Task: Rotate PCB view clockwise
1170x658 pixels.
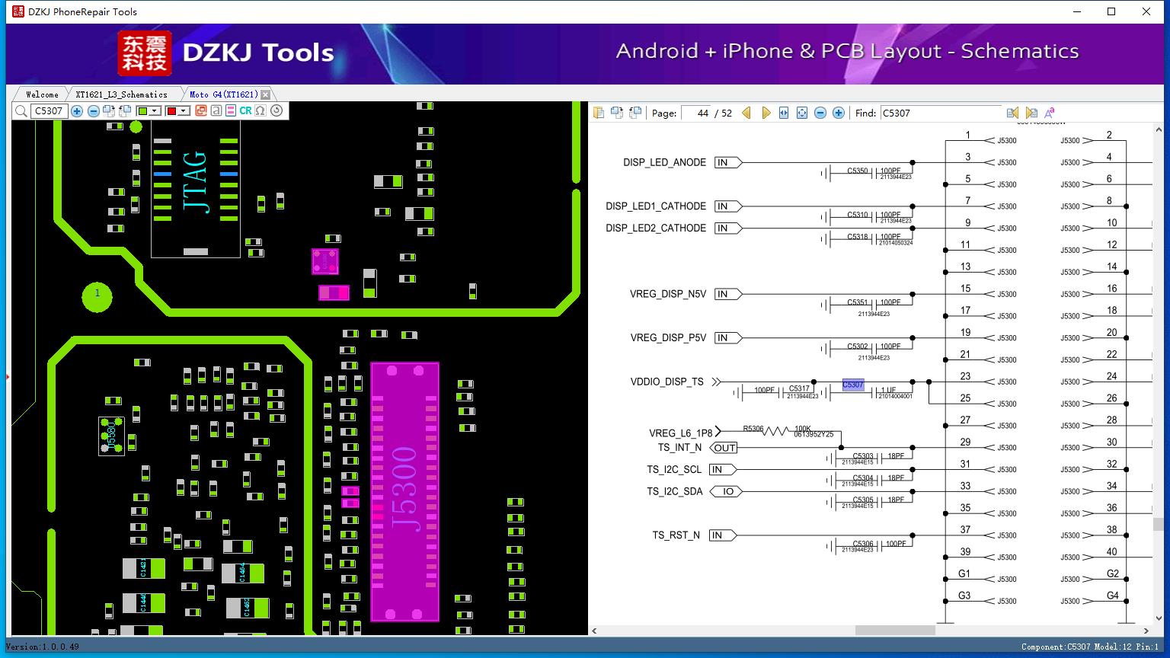Action: point(109,111)
